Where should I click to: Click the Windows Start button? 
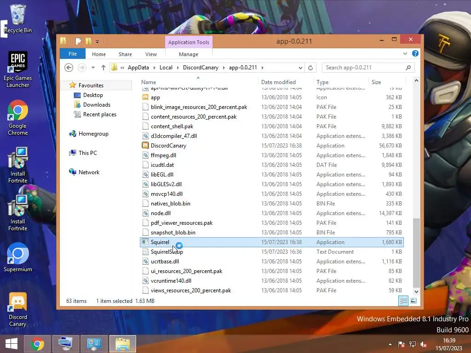pyautogui.click(x=11, y=344)
